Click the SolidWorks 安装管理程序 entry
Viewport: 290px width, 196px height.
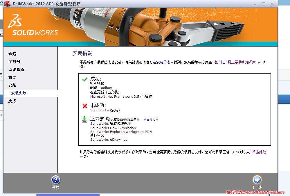point(110,124)
